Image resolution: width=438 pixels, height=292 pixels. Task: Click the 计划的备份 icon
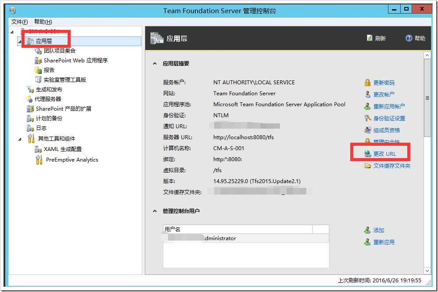[30, 119]
